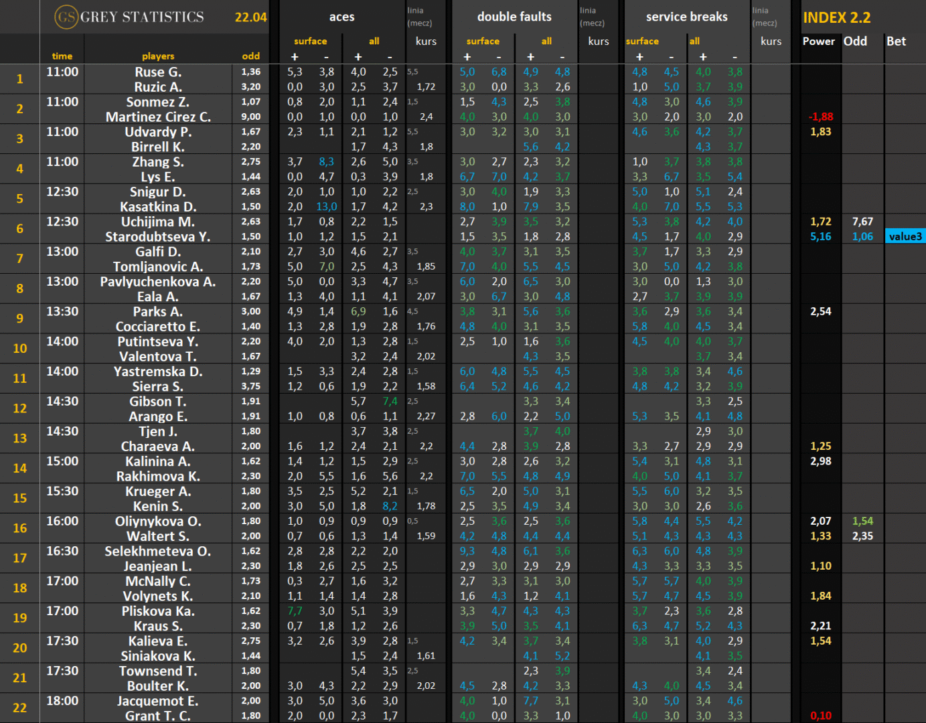Click the minus sign under service breaks all
The width and height of the screenshot is (926, 723).
(x=735, y=57)
